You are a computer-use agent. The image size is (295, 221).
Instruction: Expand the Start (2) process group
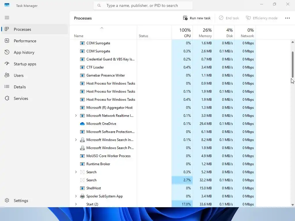(76, 204)
